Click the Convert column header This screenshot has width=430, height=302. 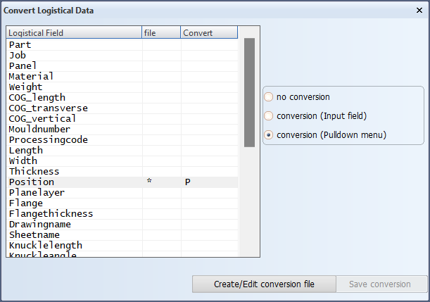(209, 32)
